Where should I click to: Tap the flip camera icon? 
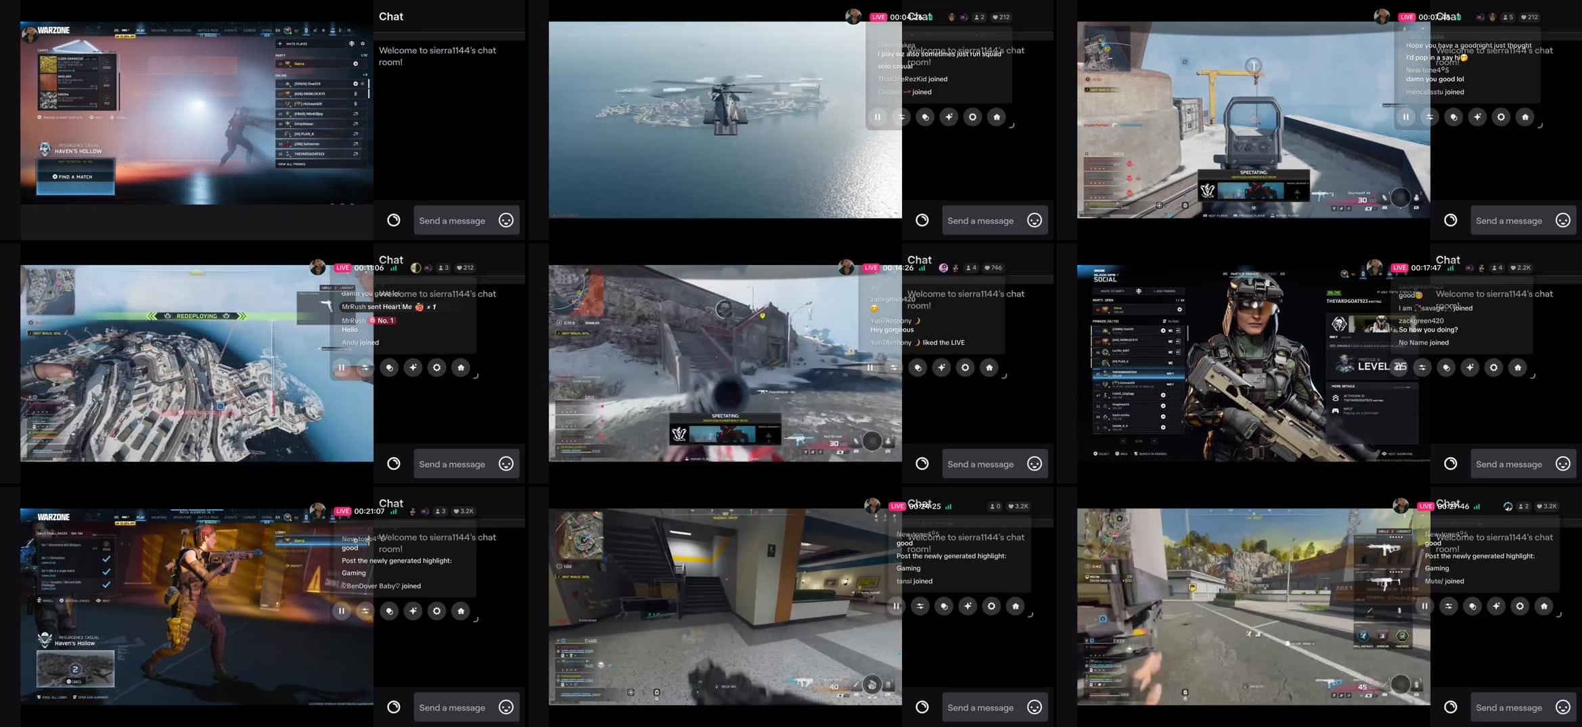[365, 367]
